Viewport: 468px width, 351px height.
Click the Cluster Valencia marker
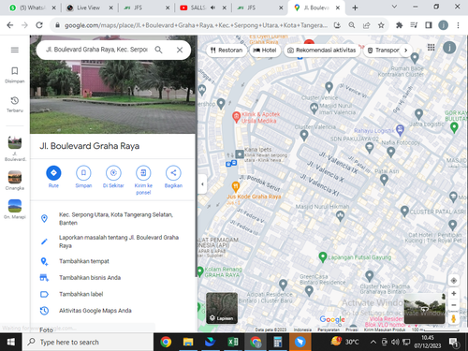point(304,135)
